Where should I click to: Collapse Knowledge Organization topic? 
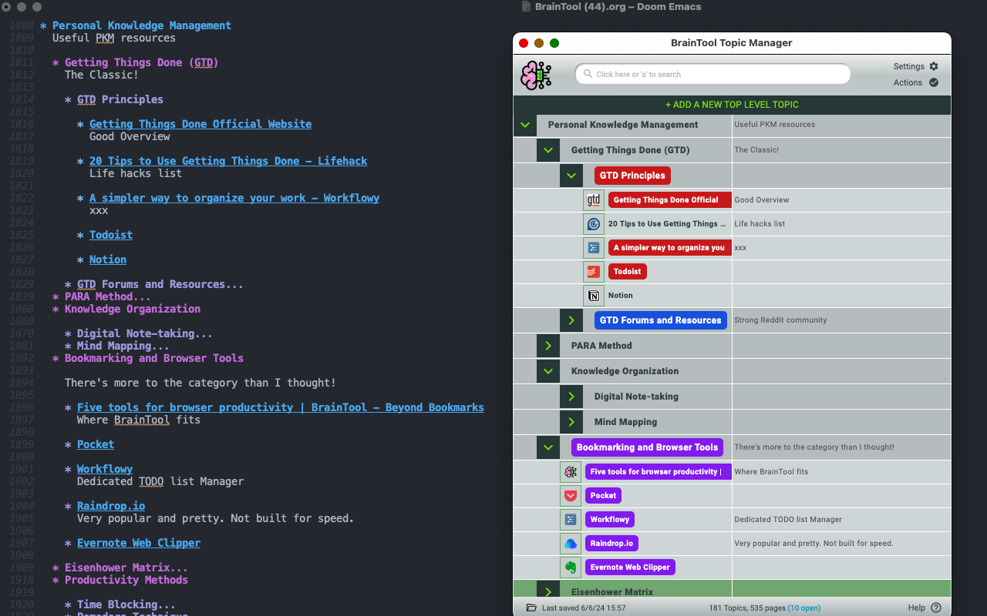pyautogui.click(x=548, y=371)
